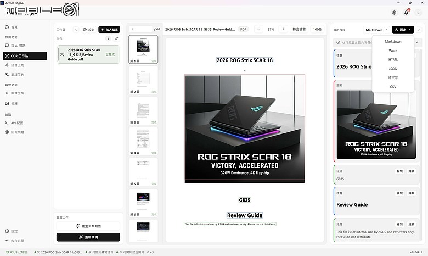Screen dimensions: 428x256
Task: Open the microphone voice workshop item
Action: [x=15, y=65]
